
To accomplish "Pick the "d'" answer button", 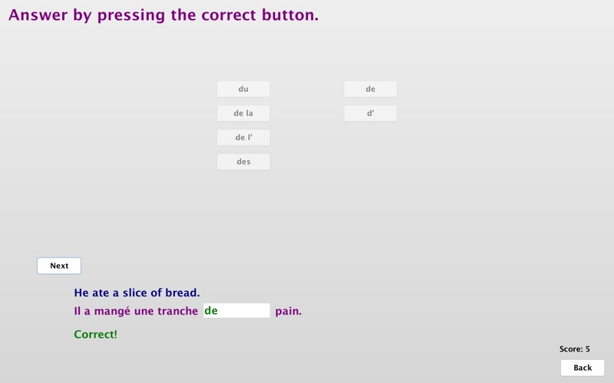I will click(371, 113).
